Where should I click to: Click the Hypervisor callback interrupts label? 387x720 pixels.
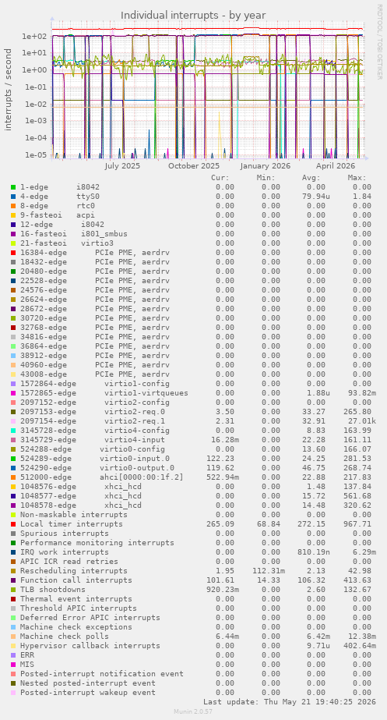(90, 646)
